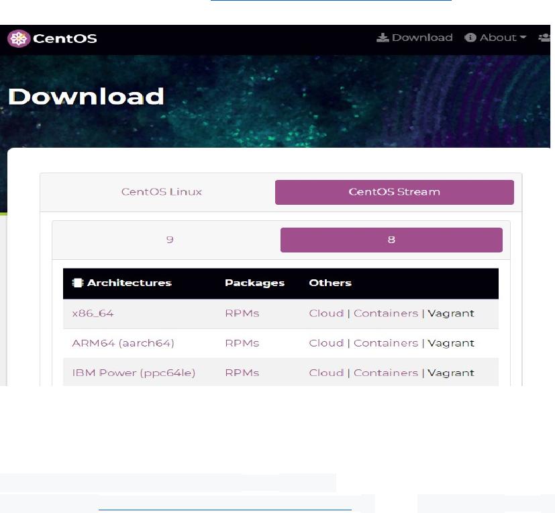Open Cloud link in IBM Power row
The image size is (555, 513).
tap(326, 373)
